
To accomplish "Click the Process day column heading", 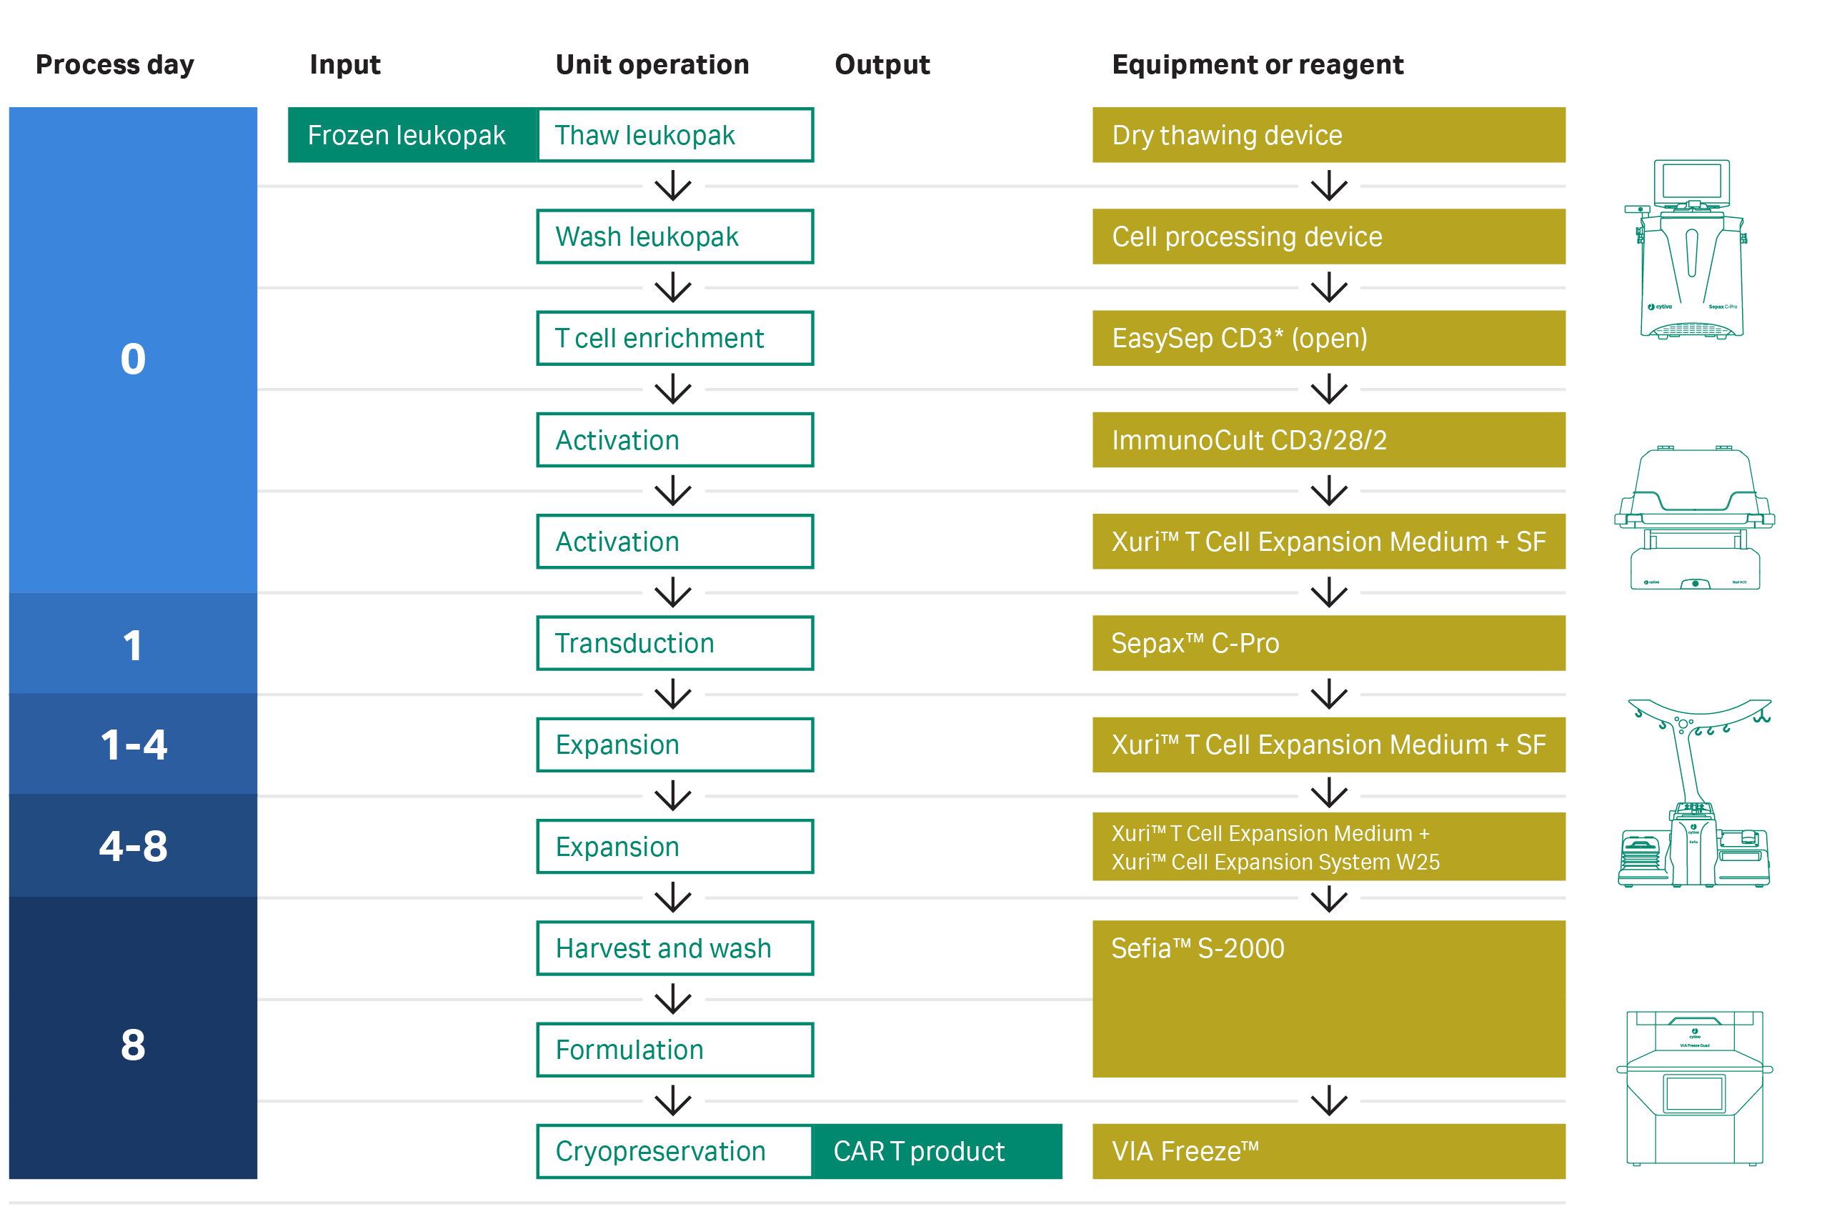I will pos(115,64).
